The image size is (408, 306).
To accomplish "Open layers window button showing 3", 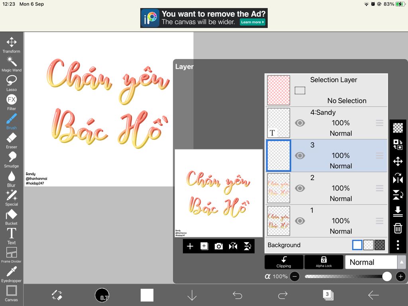I will pos(328,295).
